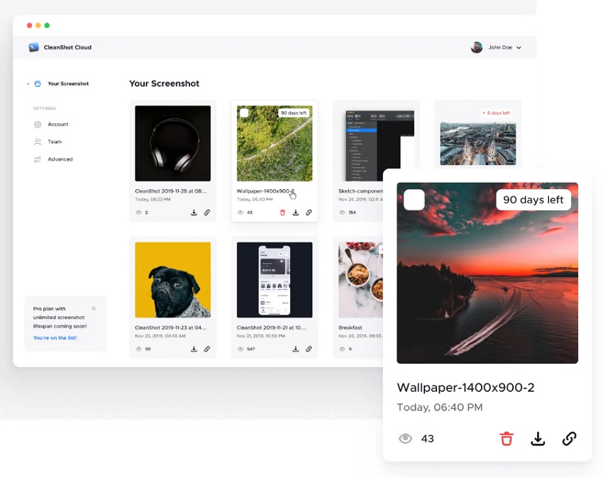Go to Team in the sidebar
The width and height of the screenshot is (603, 477).
coord(55,142)
